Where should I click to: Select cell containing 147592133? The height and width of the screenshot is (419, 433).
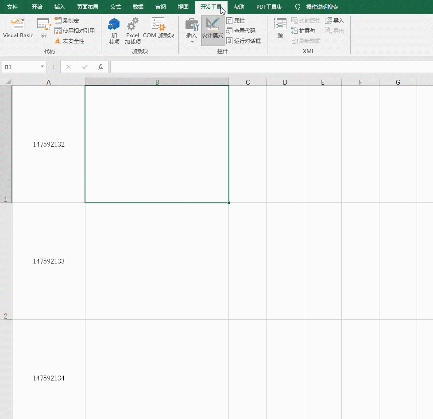[49, 261]
